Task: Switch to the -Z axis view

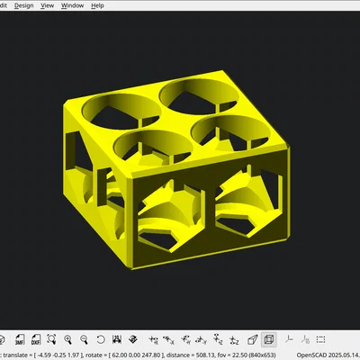Action: [x=234, y=339]
